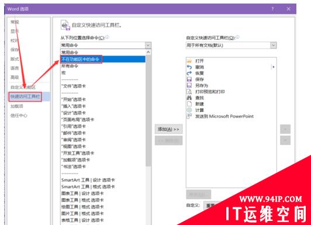Image resolution: width=311 pixels, height=225 pixels.
Task: Choose "开发工具"选项卡 in the dropdown list
Action: coord(103,153)
